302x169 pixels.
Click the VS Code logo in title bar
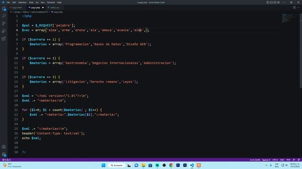[x=3, y=2]
